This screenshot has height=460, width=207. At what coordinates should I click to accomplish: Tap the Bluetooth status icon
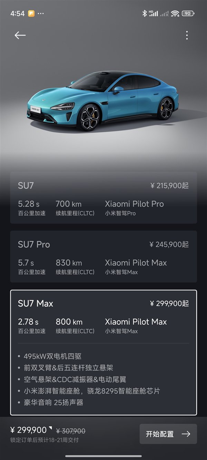[x=145, y=13]
